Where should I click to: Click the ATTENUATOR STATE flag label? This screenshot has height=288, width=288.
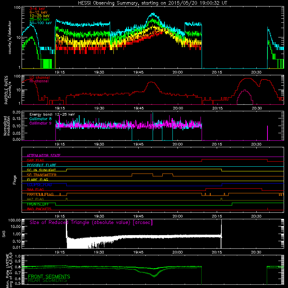(x=44, y=156)
